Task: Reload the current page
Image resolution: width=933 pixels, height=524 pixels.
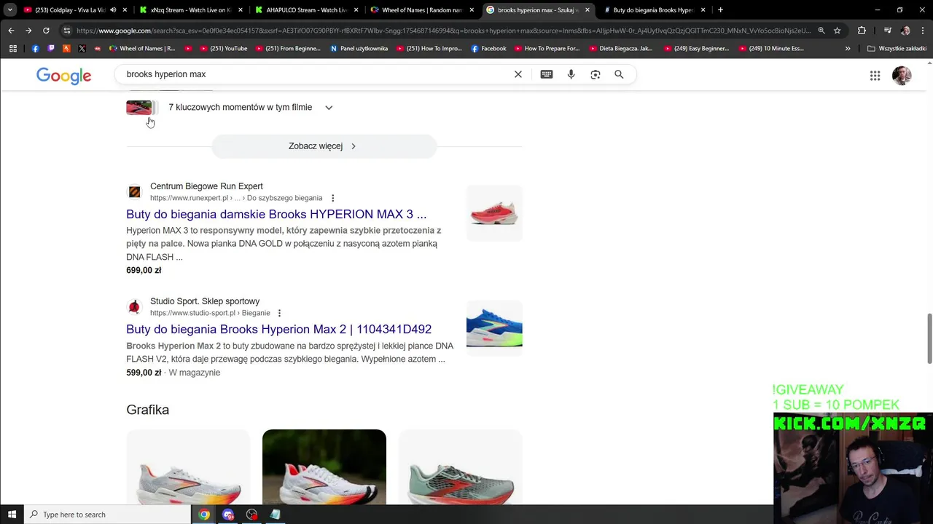Action: 46,31
